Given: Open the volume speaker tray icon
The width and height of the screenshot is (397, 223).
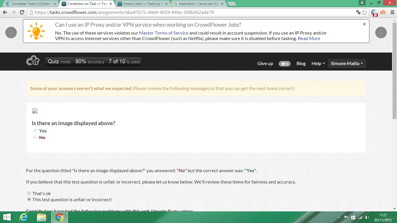Looking at the screenshot, I should [x=367, y=217].
